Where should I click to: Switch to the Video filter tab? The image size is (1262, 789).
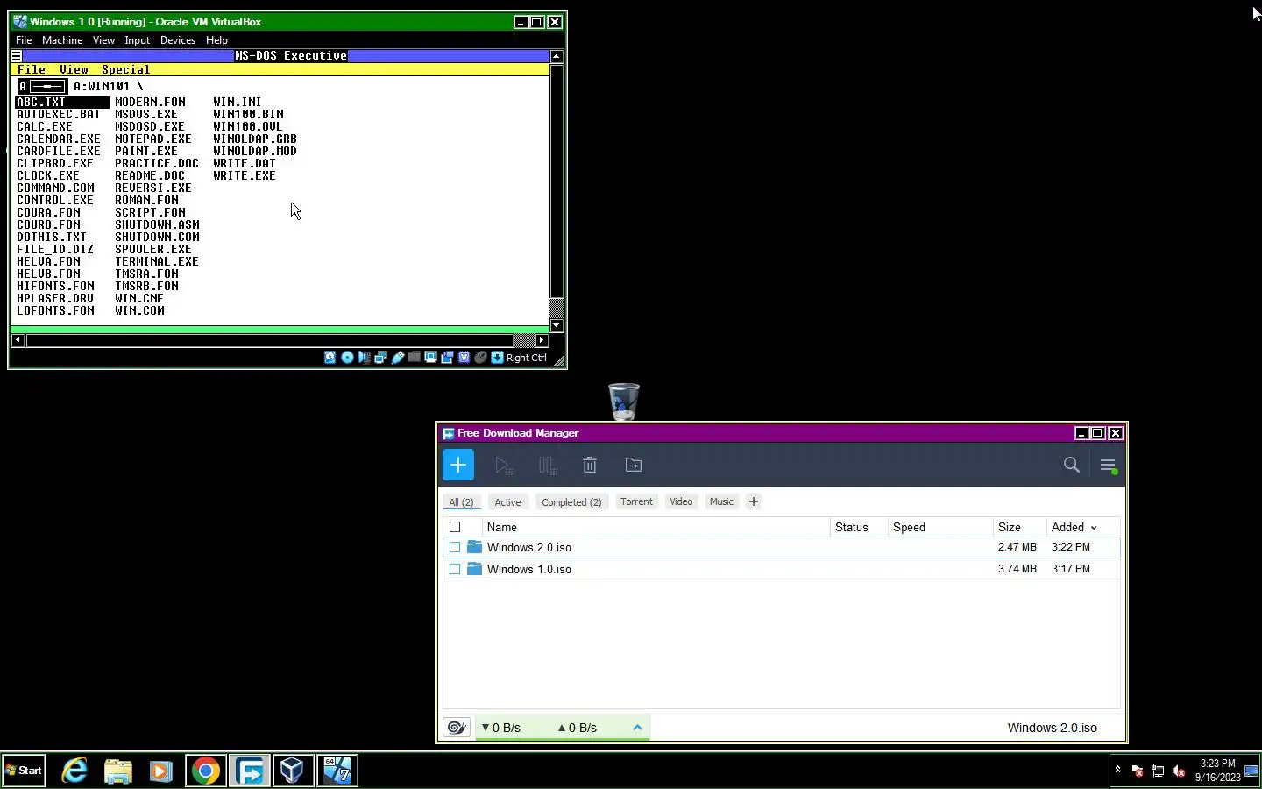click(681, 501)
